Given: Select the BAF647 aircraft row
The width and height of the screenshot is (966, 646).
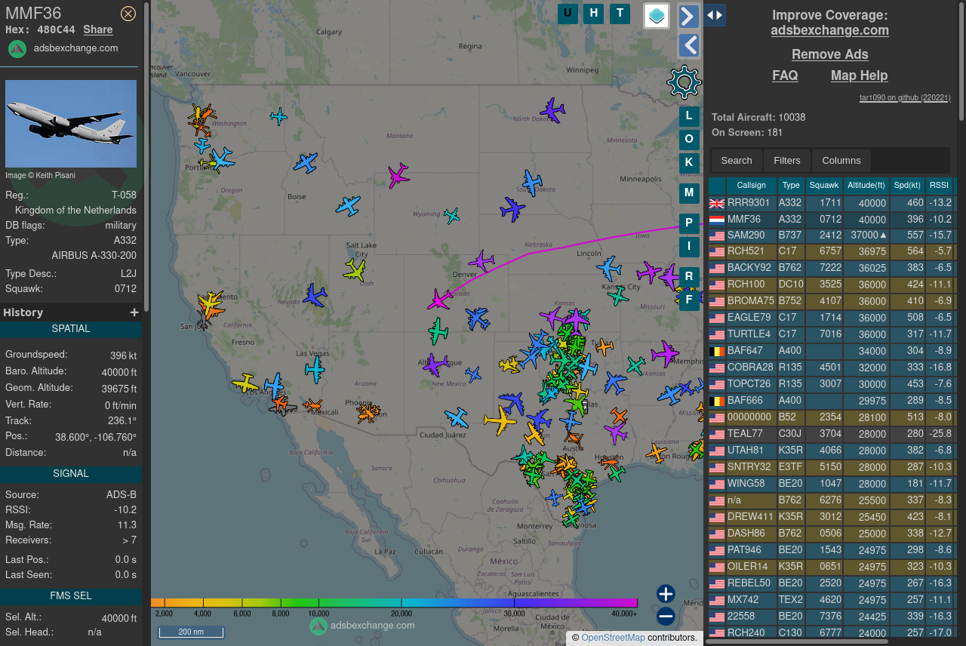Looking at the screenshot, I should click(x=832, y=351).
